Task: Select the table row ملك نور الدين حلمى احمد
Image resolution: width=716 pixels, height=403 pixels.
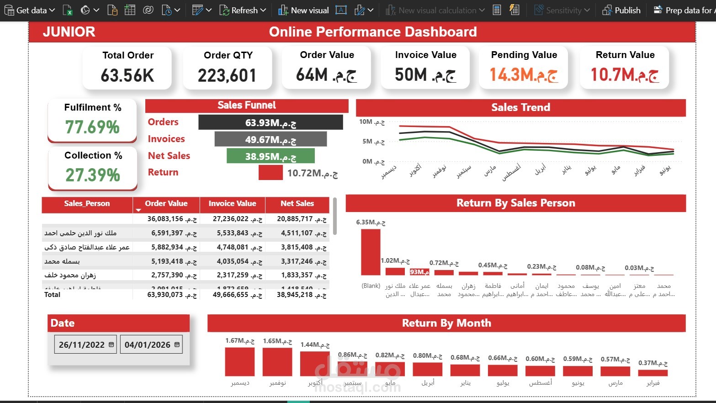Action: click(x=186, y=233)
